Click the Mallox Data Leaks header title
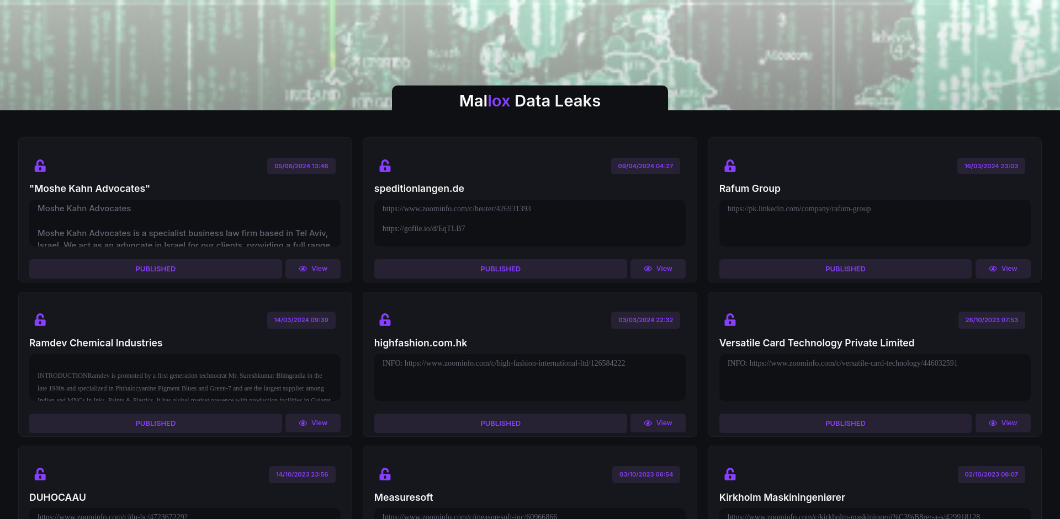Viewport: 1060px width, 519px height. point(529,101)
